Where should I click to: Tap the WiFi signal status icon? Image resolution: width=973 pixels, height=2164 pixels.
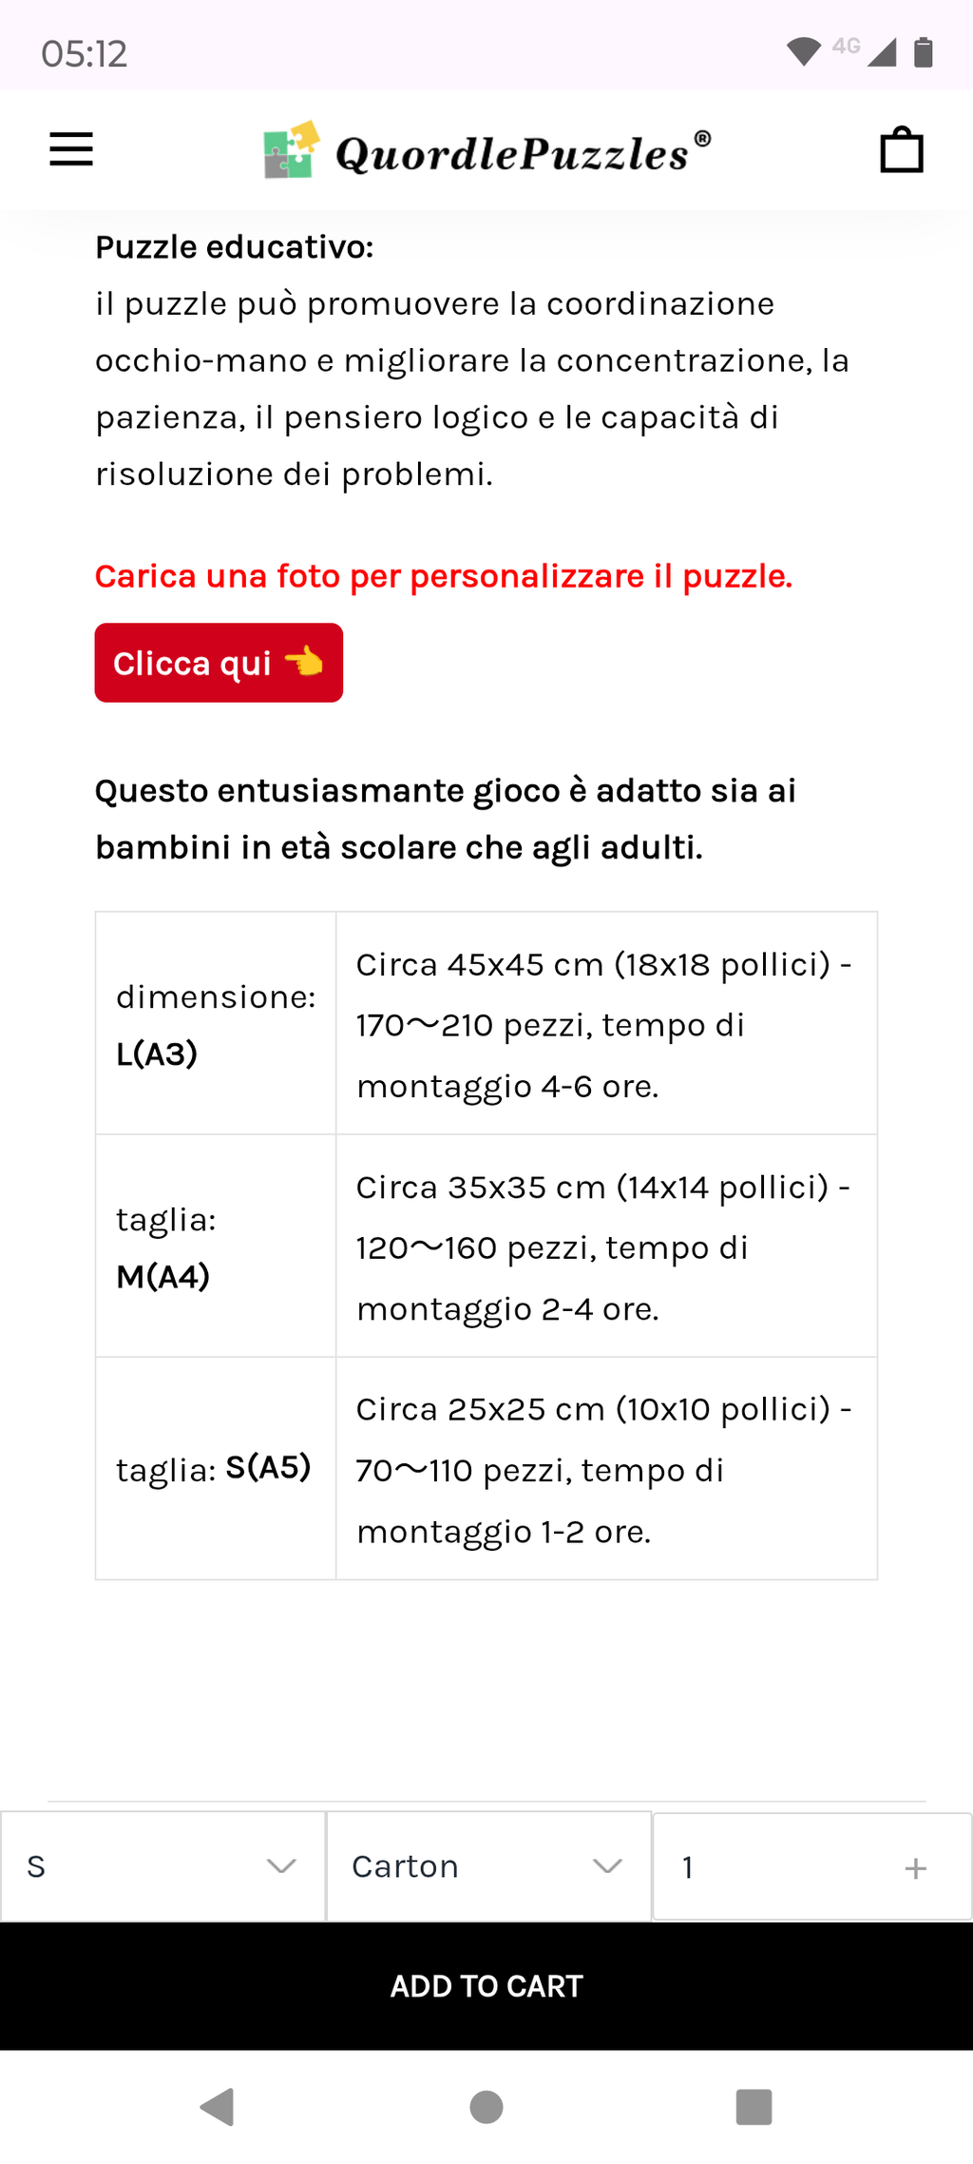click(x=804, y=52)
